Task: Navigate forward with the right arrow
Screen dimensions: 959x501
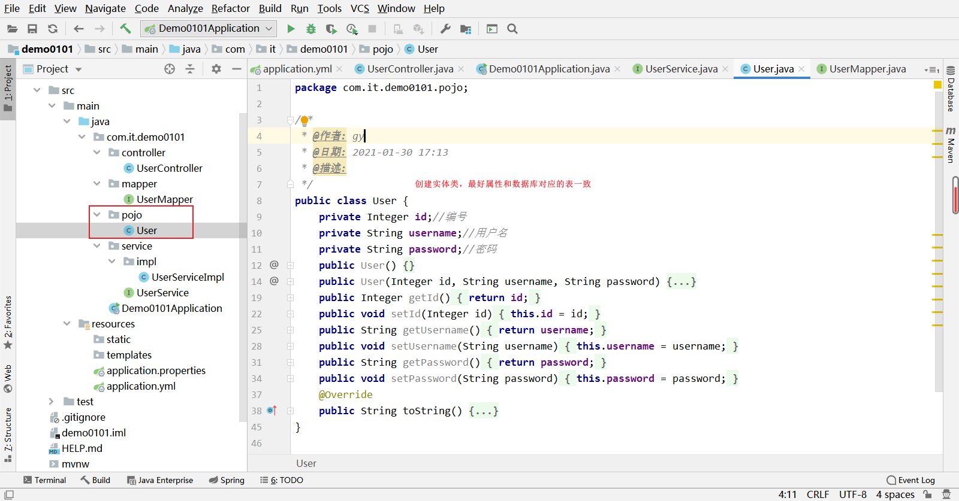Action: coord(99,29)
